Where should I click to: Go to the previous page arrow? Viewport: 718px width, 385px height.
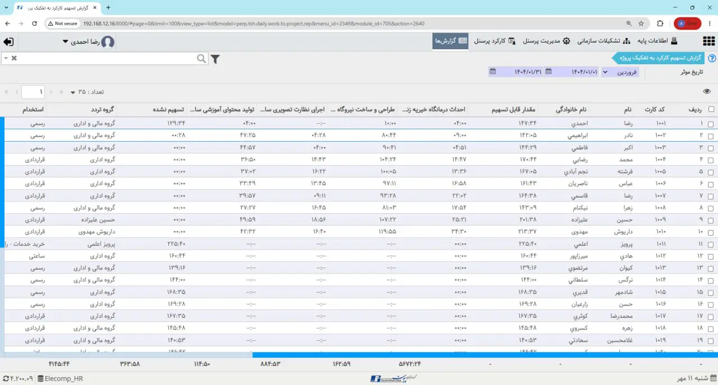[50, 92]
